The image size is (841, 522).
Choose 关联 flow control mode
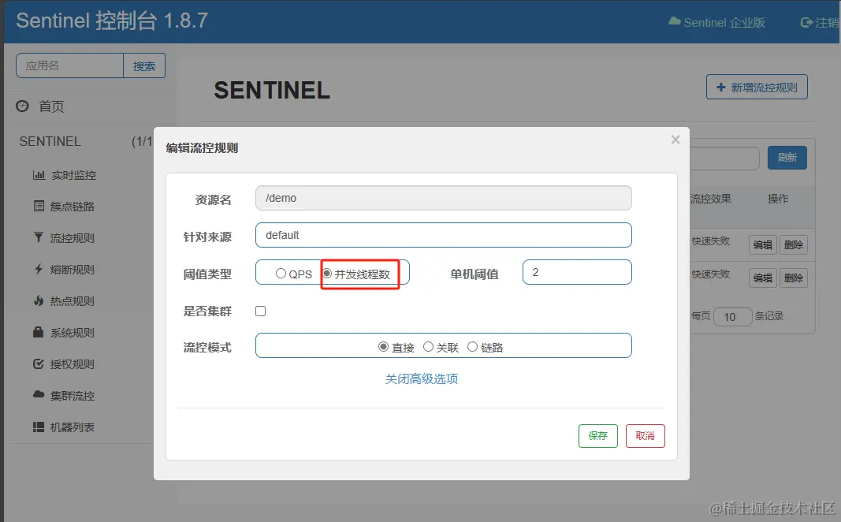click(428, 346)
